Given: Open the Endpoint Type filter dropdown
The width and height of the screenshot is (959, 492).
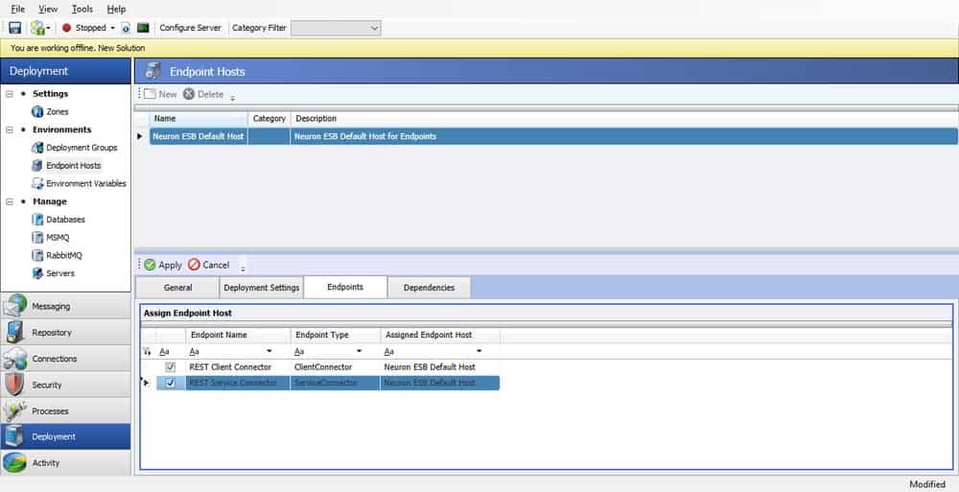Looking at the screenshot, I should click(359, 351).
